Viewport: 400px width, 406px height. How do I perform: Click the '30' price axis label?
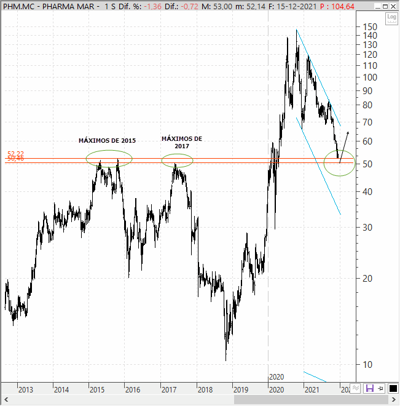[367, 228]
